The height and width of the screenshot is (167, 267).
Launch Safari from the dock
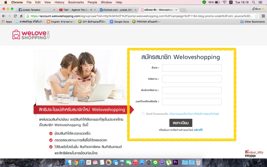tap(82, 162)
